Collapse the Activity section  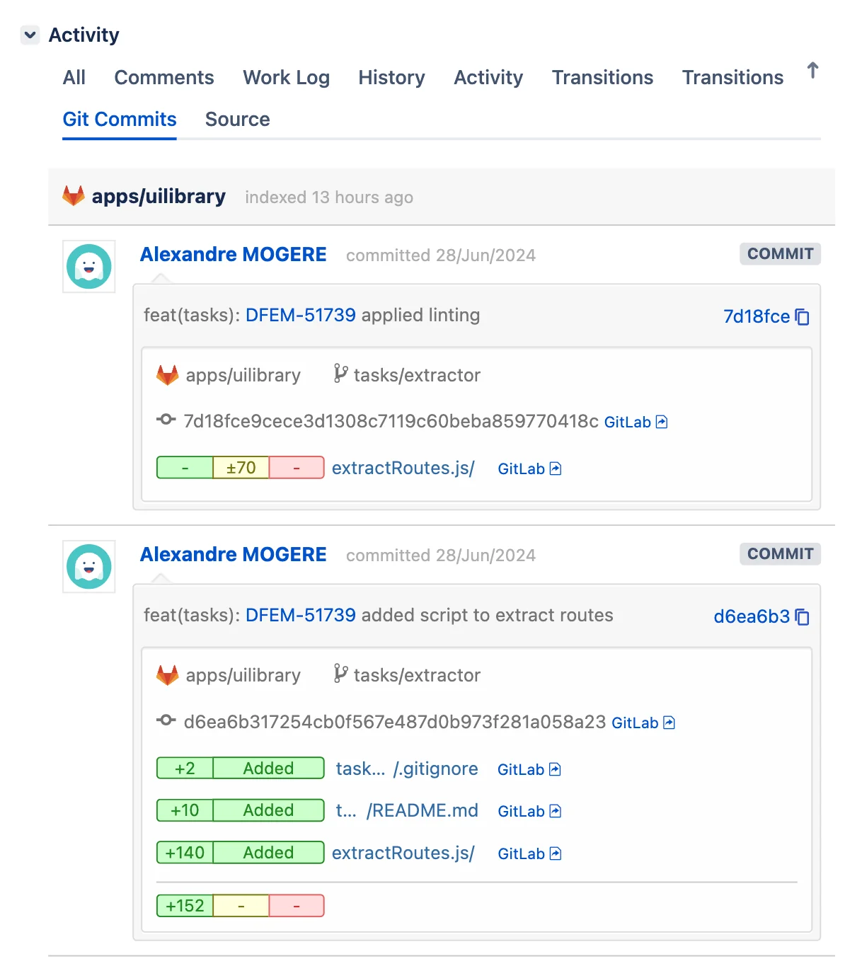30,34
